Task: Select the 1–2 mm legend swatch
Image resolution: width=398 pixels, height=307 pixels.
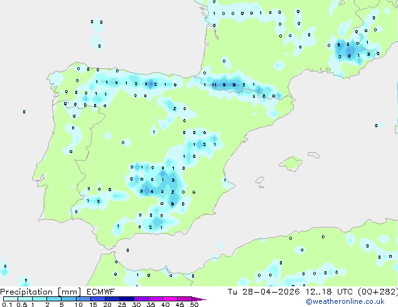Action: click(x=40, y=299)
